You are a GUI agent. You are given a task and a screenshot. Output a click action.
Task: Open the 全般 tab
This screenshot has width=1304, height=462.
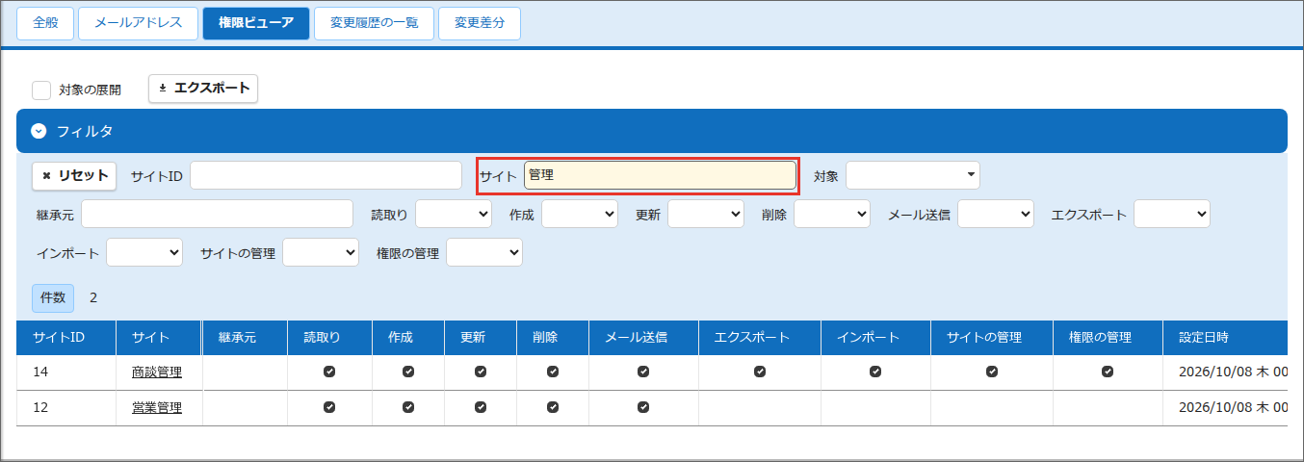[x=45, y=22]
